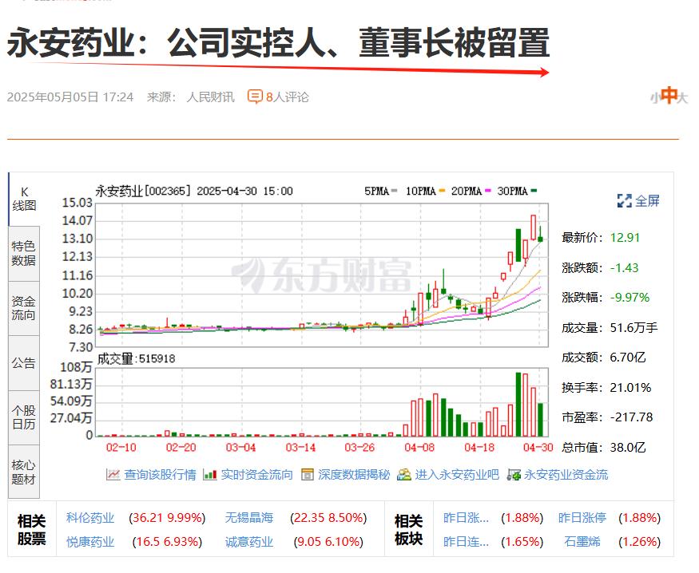Click the 总市值 value 38.0亿
The width and height of the screenshot is (699, 573).
(628, 448)
